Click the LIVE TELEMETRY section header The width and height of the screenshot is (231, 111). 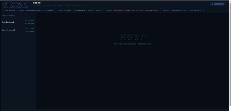[x=8, y=16]
